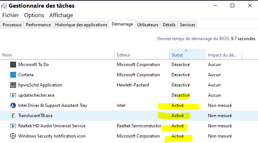
Task: Click Non mesuré impact of Realtek row
Action: point(220,126)
